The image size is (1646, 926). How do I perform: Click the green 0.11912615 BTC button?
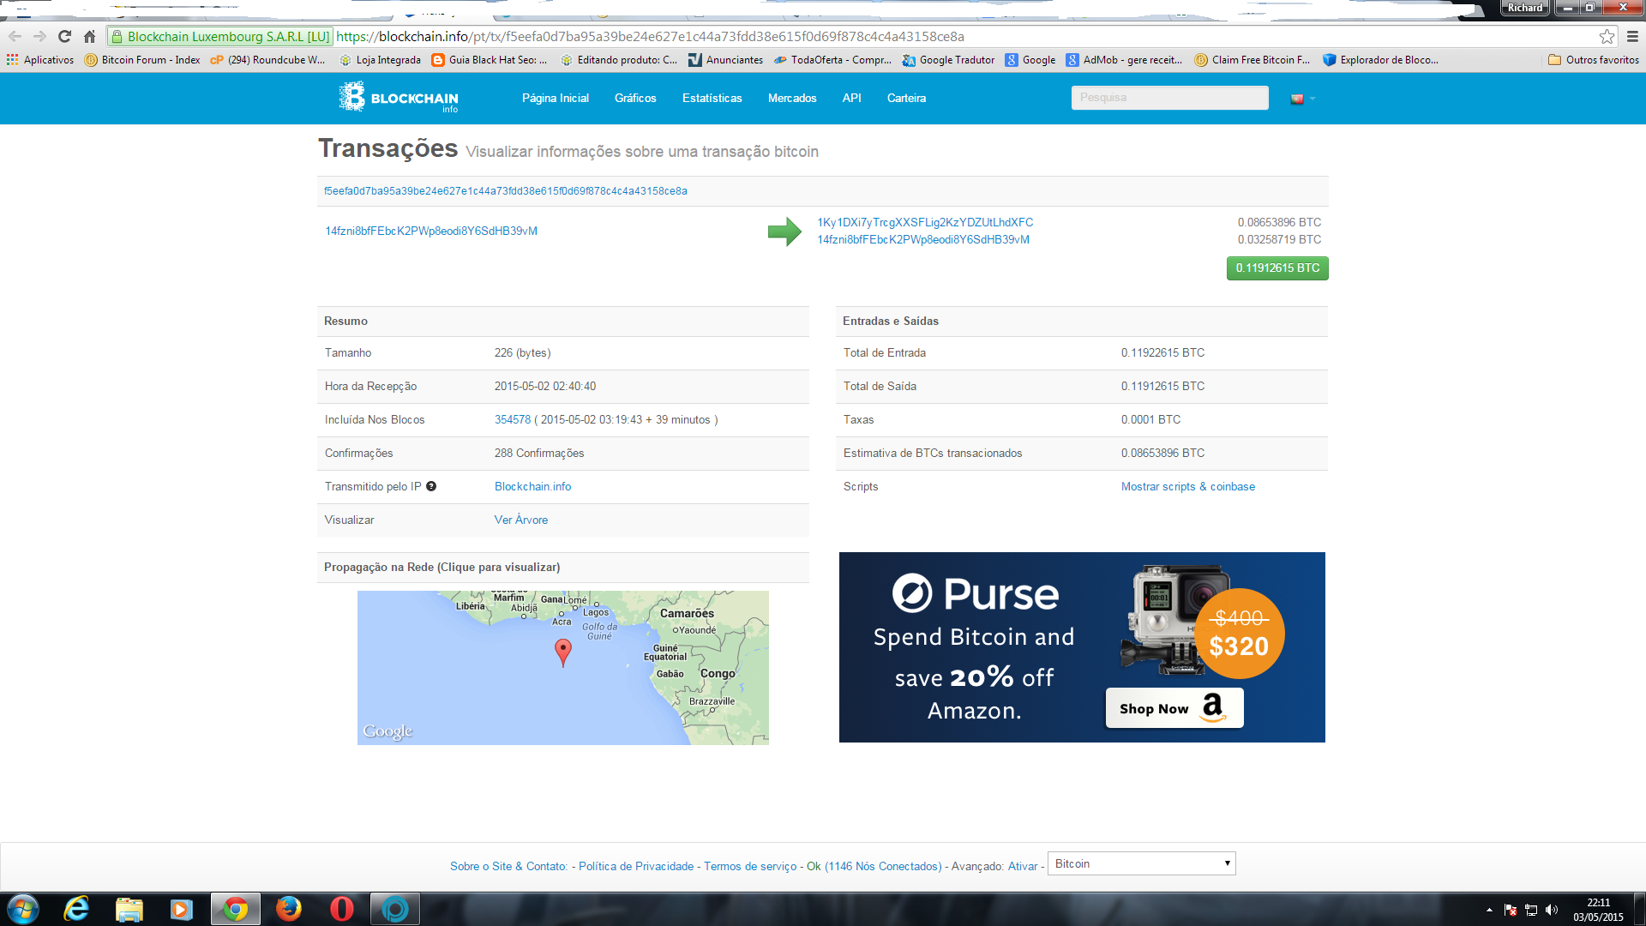pos(1277,268)
